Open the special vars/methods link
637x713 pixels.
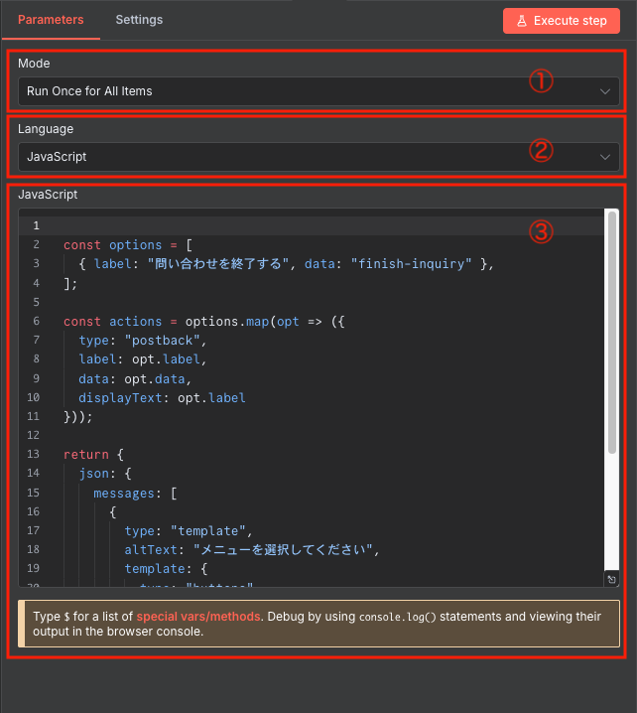pos(198,617)
